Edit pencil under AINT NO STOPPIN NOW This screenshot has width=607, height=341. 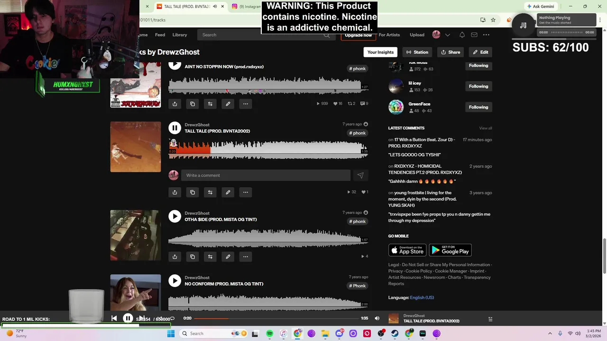click(x=228, y=104)
